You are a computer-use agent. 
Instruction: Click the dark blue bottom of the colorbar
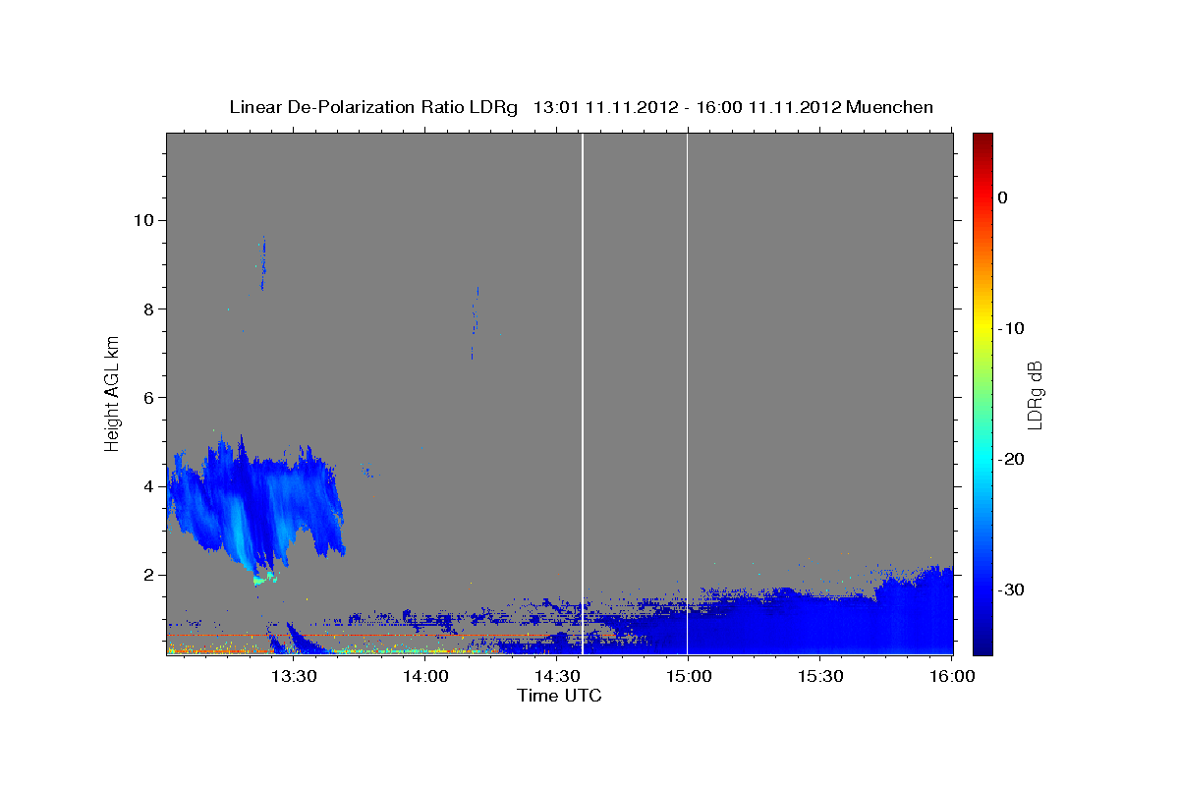[x=982, y=644]
